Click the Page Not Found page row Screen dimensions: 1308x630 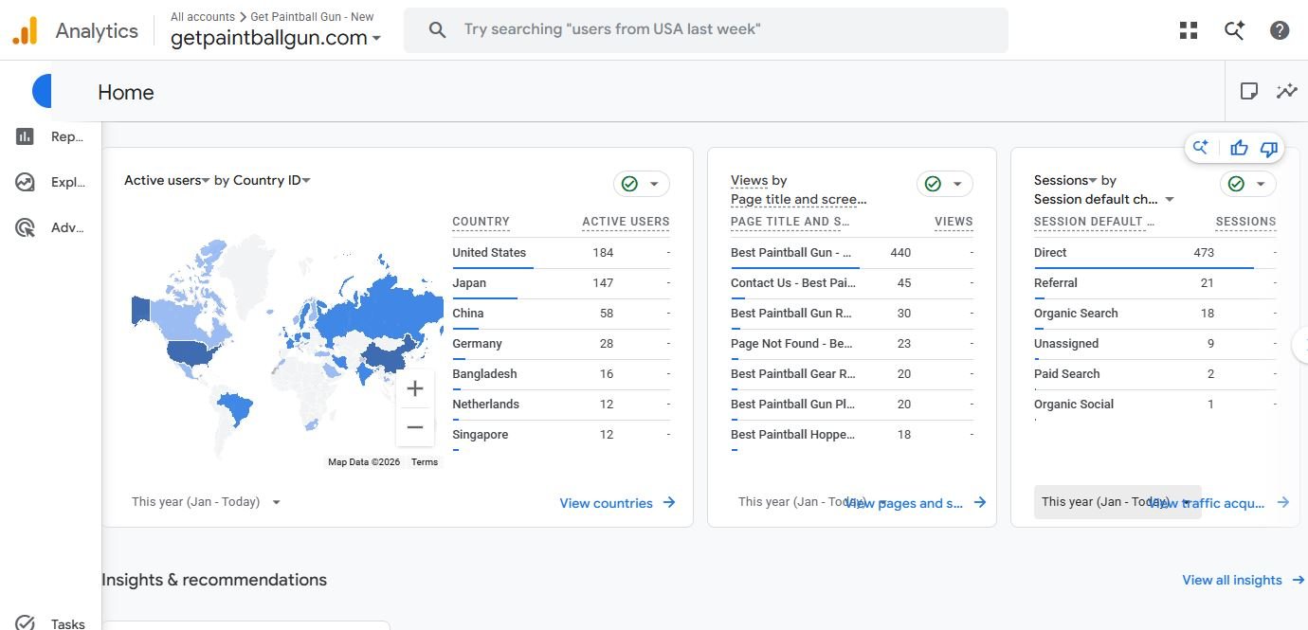point(852,344)
